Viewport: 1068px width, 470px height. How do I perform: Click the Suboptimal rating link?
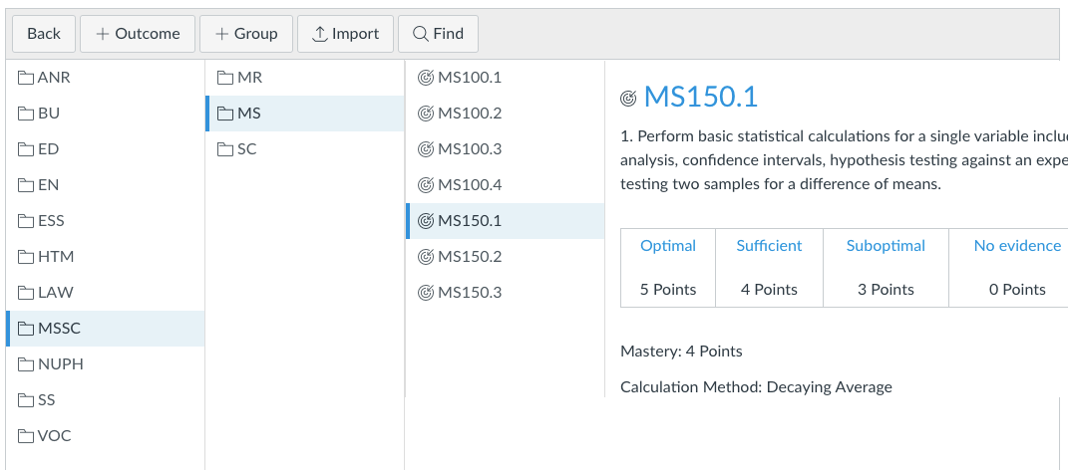coord(886,246)
